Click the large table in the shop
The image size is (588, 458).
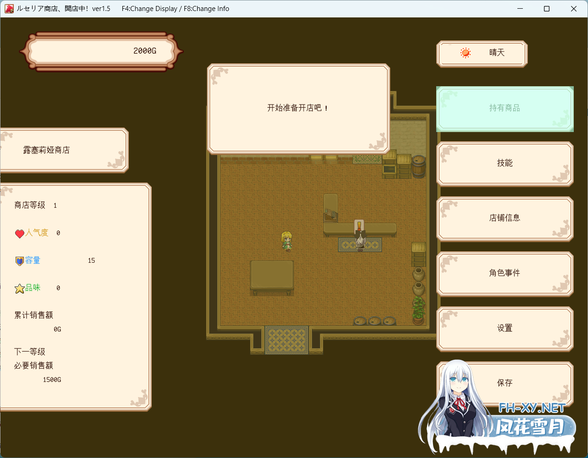click(272, 275)
